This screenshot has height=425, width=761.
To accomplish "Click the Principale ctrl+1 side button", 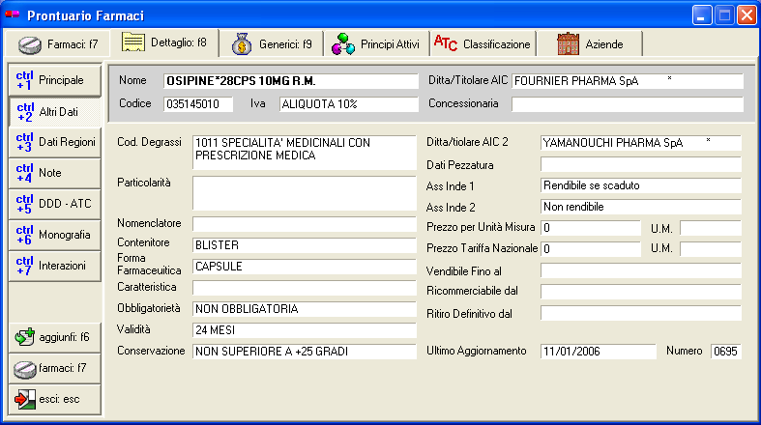I will [x=54, y=79].
